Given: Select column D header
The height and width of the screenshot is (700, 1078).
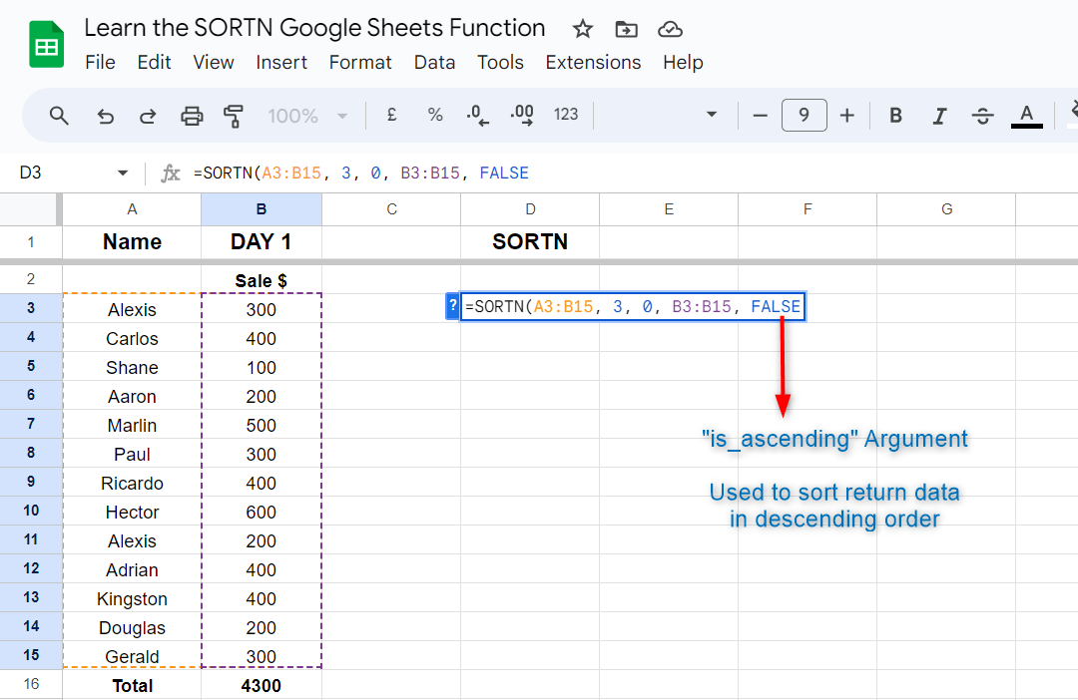Looking at the screenshot, I should click(530, 209).
